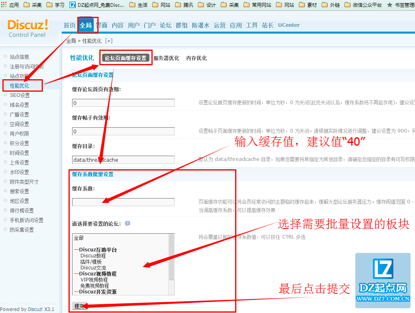This screenshot has width=415, height=313.
Task: Open SEO设置 in the sidebar
Action: 20,95
